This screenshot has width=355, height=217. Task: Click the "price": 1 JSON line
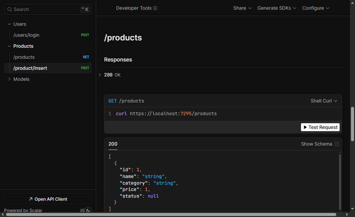135,190
